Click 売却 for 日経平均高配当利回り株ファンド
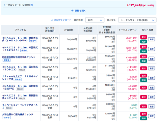Screen dimensions: 158x122 tap(144, 61)
